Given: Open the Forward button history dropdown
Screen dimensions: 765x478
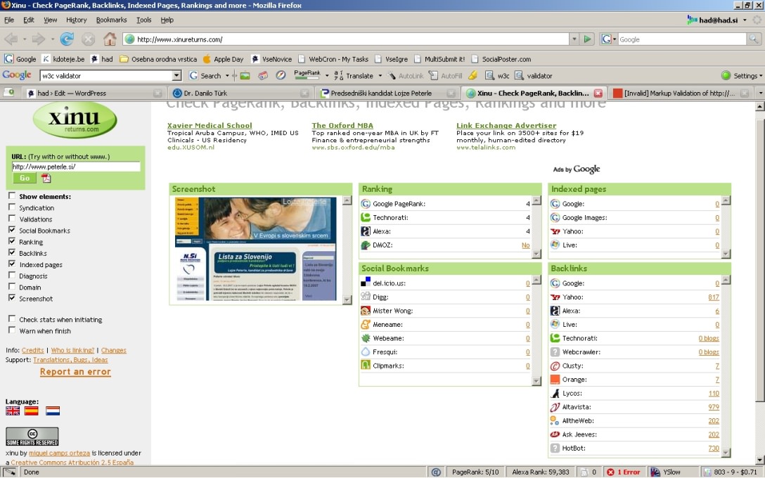Looking at the screenshot, I should 53,39.
